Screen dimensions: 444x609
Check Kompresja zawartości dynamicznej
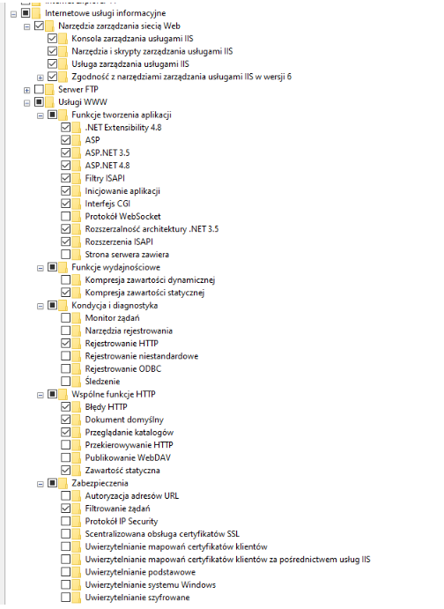click(x=65, y=279)
